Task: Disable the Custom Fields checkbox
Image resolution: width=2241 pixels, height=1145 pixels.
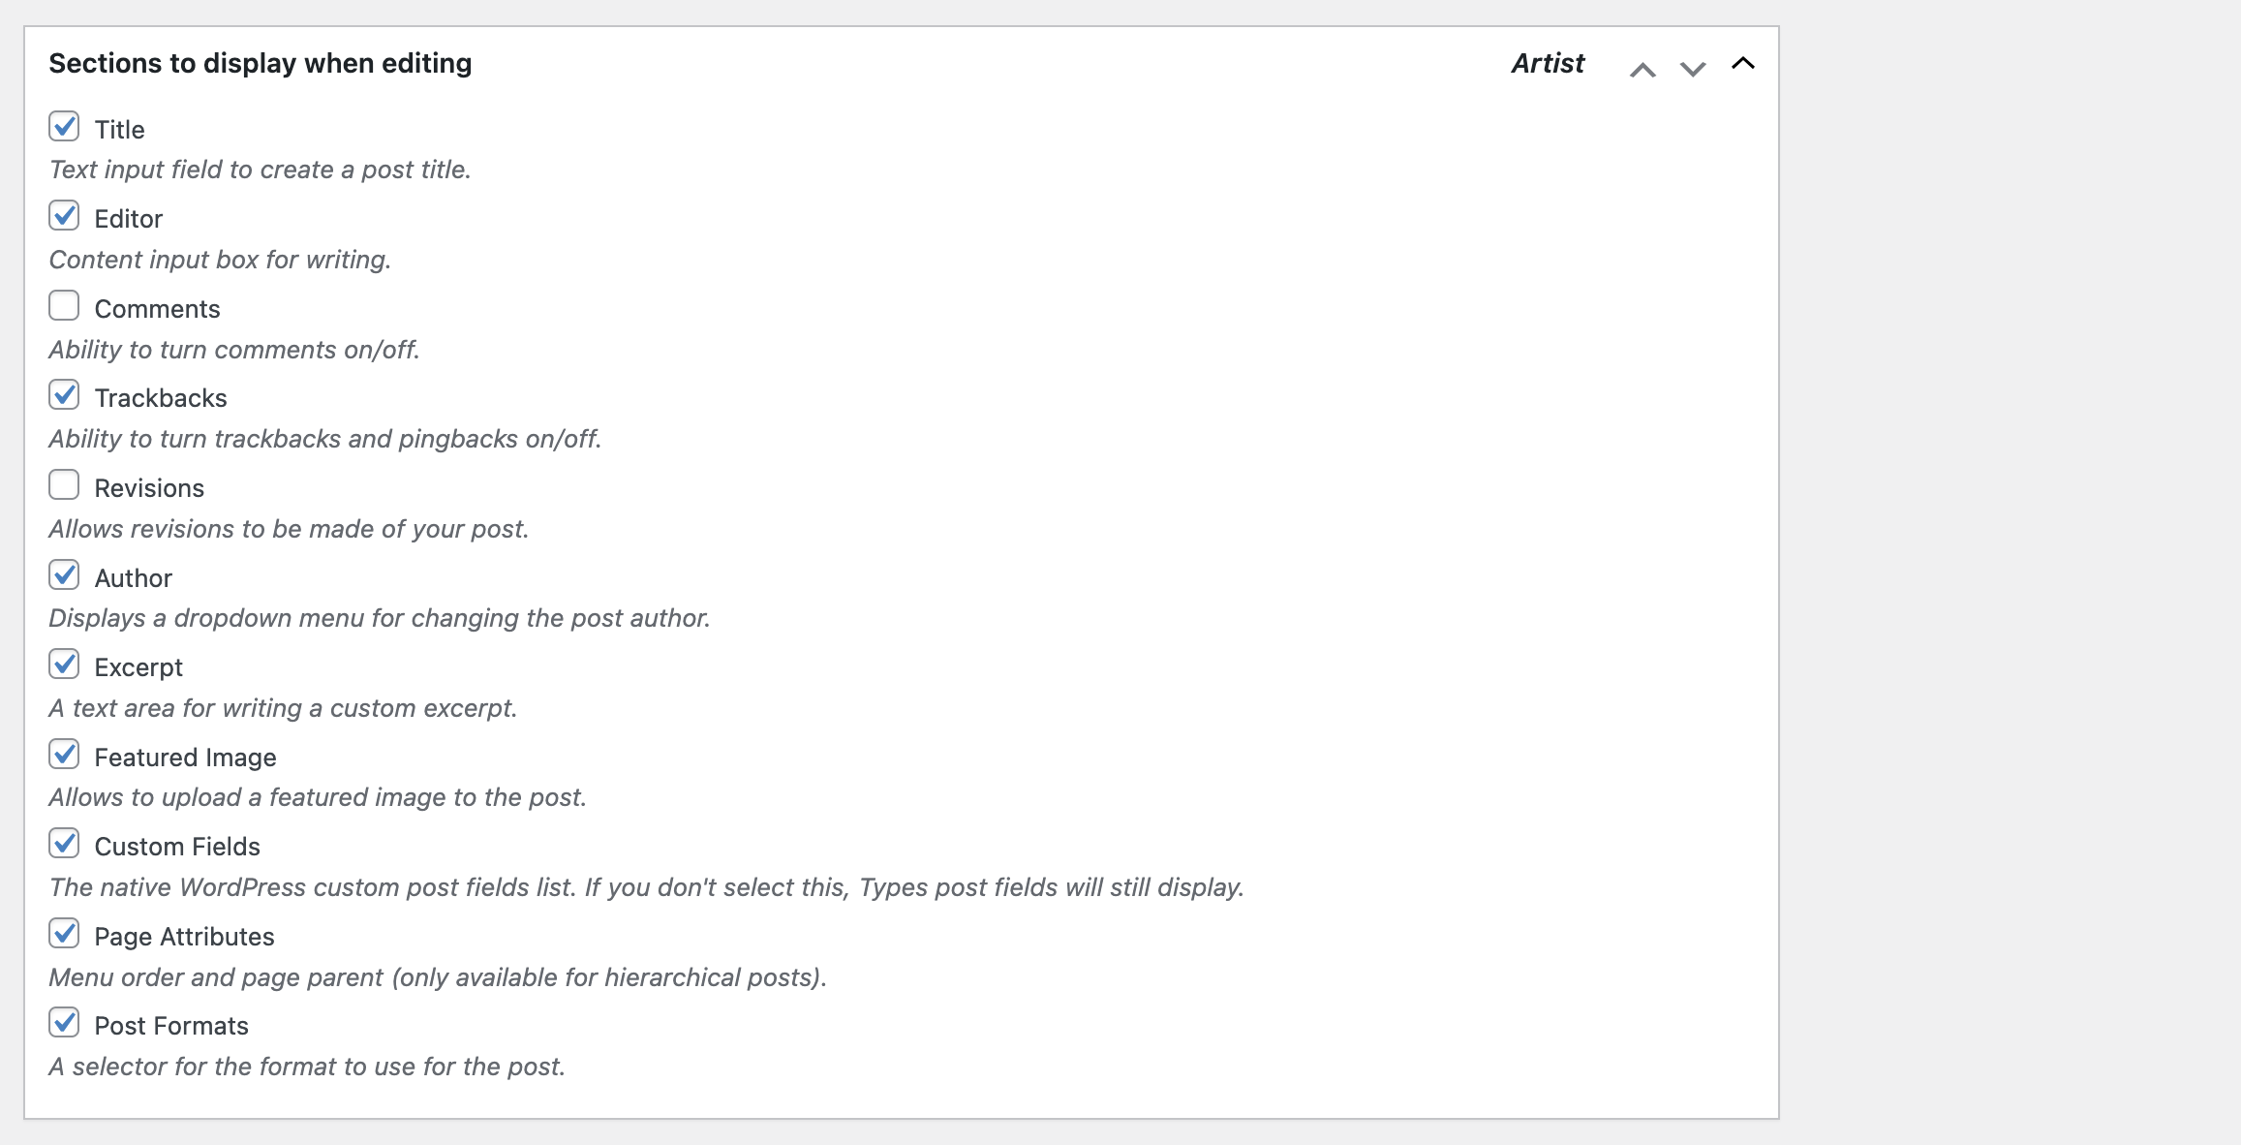Action: (64, 844)
